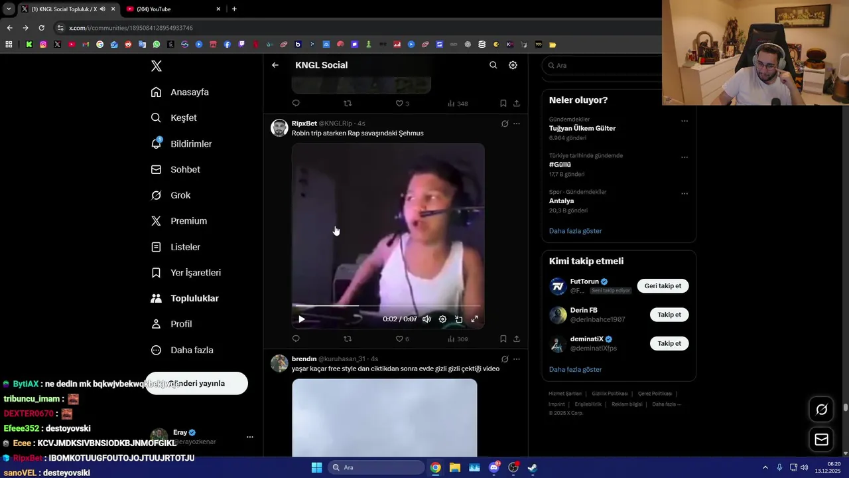Search within the KNGL Social community
The image size is (849, 478).
click(x=493, y=65)
